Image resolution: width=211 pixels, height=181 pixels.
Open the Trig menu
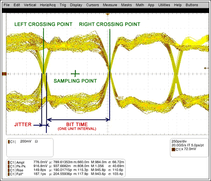63,5
